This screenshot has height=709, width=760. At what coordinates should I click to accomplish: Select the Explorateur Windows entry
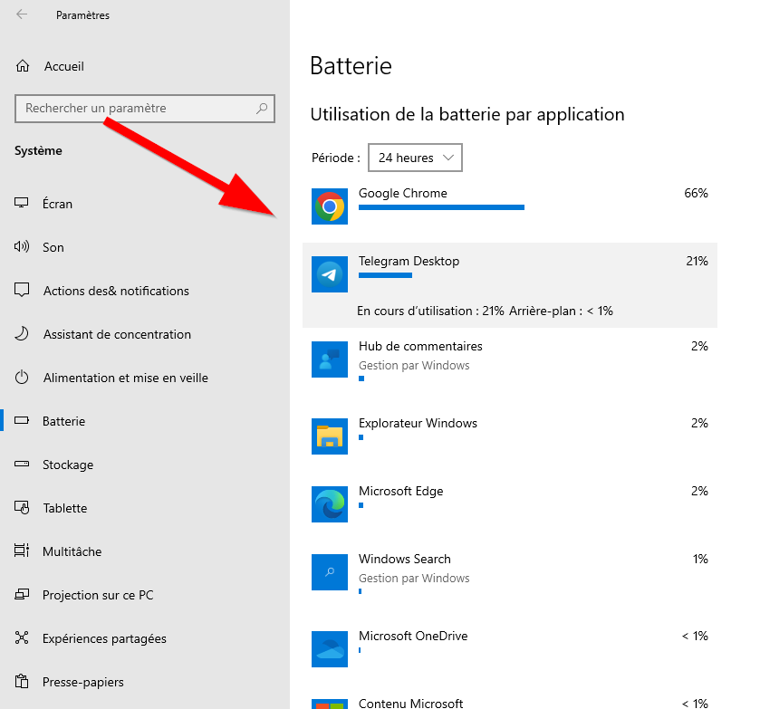509,436
